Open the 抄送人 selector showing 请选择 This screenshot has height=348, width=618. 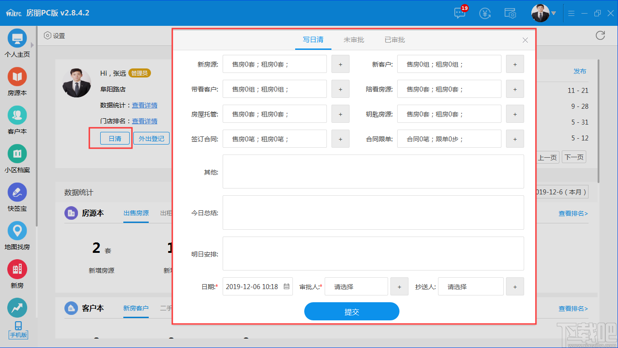pos(470,286)
